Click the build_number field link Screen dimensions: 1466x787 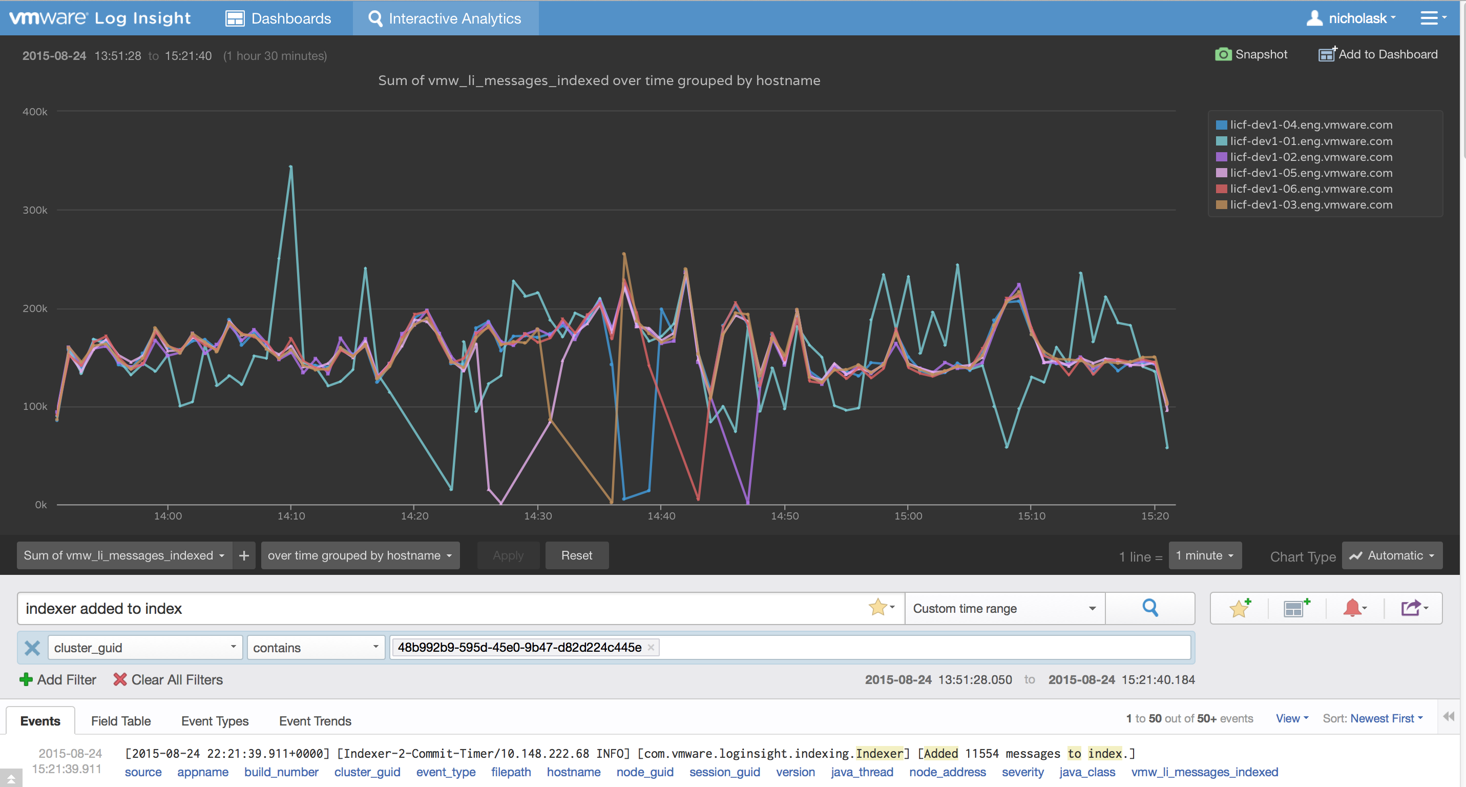[281, 772]
